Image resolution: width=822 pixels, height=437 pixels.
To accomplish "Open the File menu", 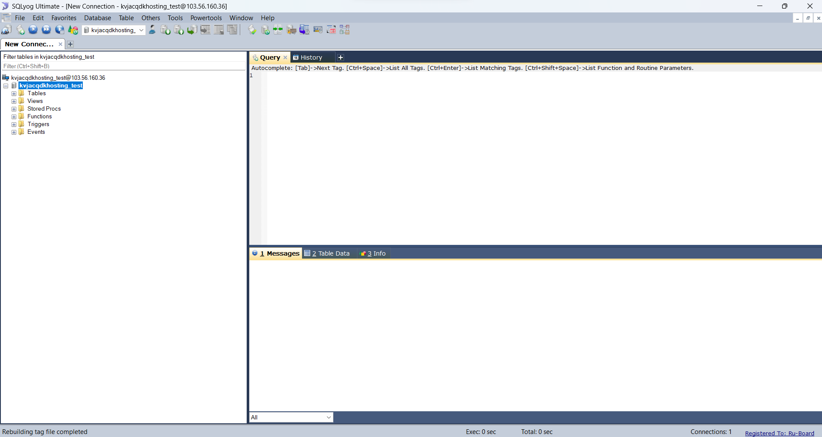I will pos(20,18).
